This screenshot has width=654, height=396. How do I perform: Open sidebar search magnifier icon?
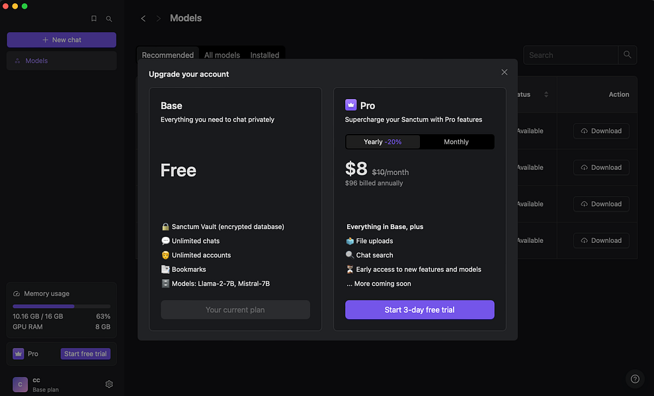point(109,18)
